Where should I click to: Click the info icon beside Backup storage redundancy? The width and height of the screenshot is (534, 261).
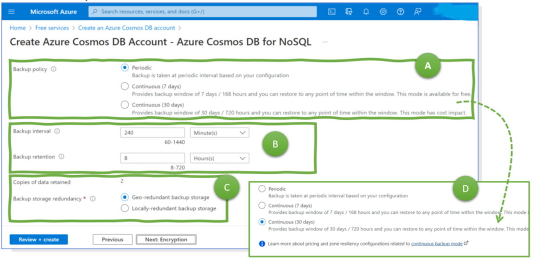point(92,199)
